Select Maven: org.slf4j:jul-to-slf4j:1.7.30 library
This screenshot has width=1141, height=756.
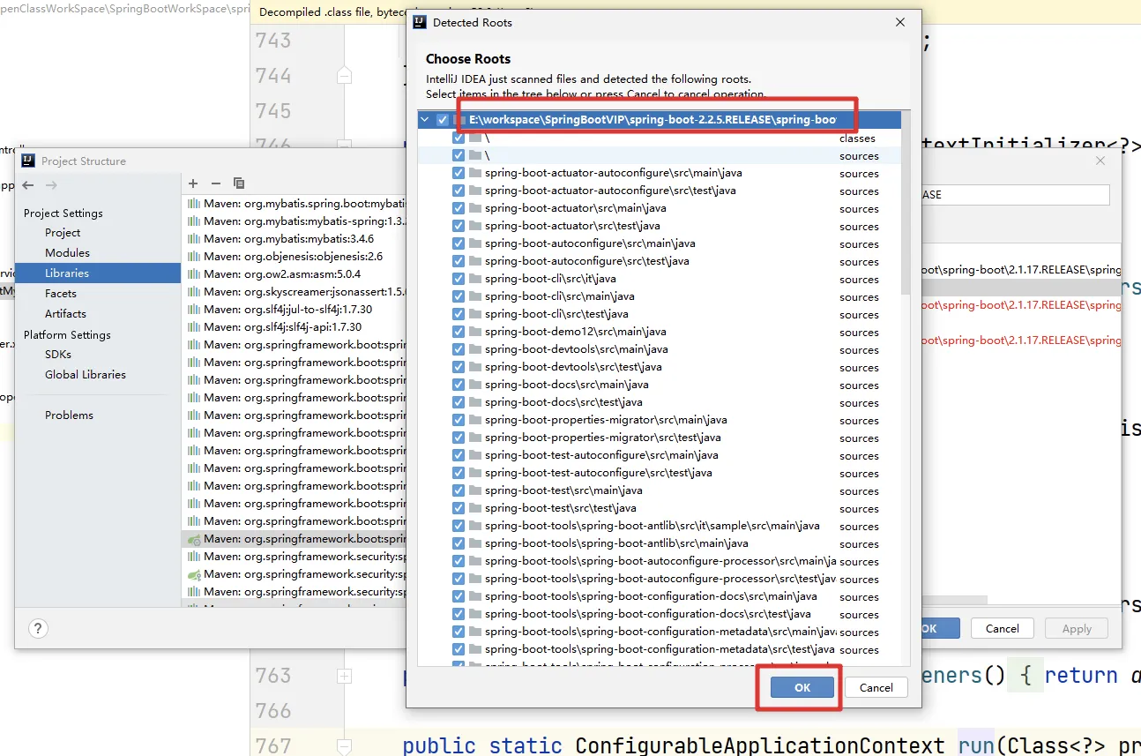pos(295,309)
